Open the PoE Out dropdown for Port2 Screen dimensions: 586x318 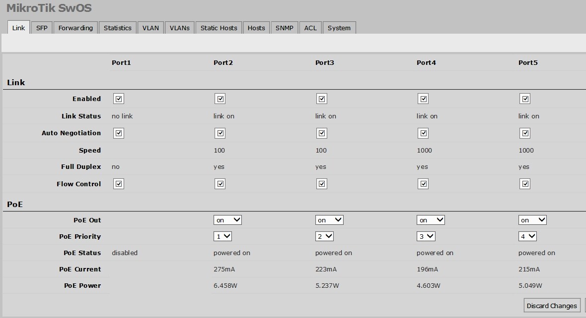coord(228,220)
